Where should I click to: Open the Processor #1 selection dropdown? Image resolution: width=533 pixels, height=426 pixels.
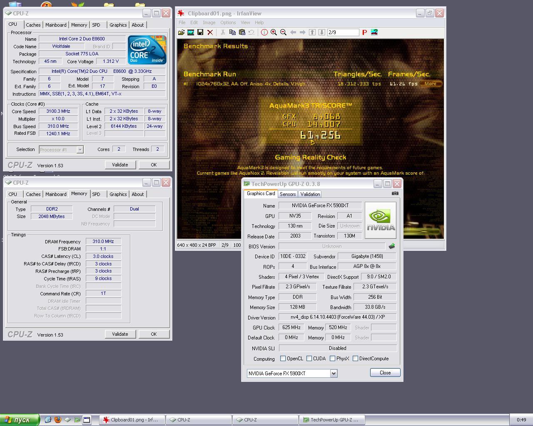[x=80, y=150]
